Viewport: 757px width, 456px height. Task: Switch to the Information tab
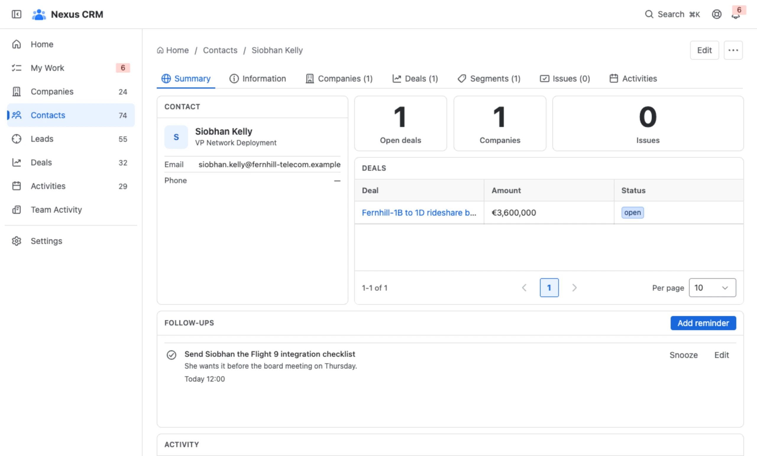click(x=258, y=79)
